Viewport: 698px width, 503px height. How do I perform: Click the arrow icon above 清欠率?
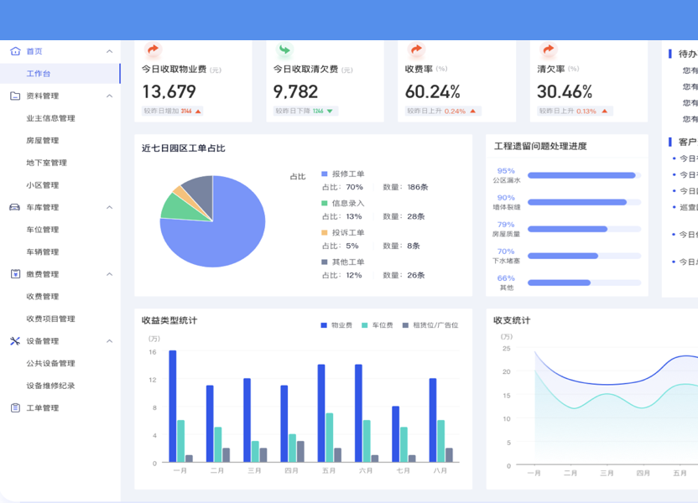click(x=549, y=49)
